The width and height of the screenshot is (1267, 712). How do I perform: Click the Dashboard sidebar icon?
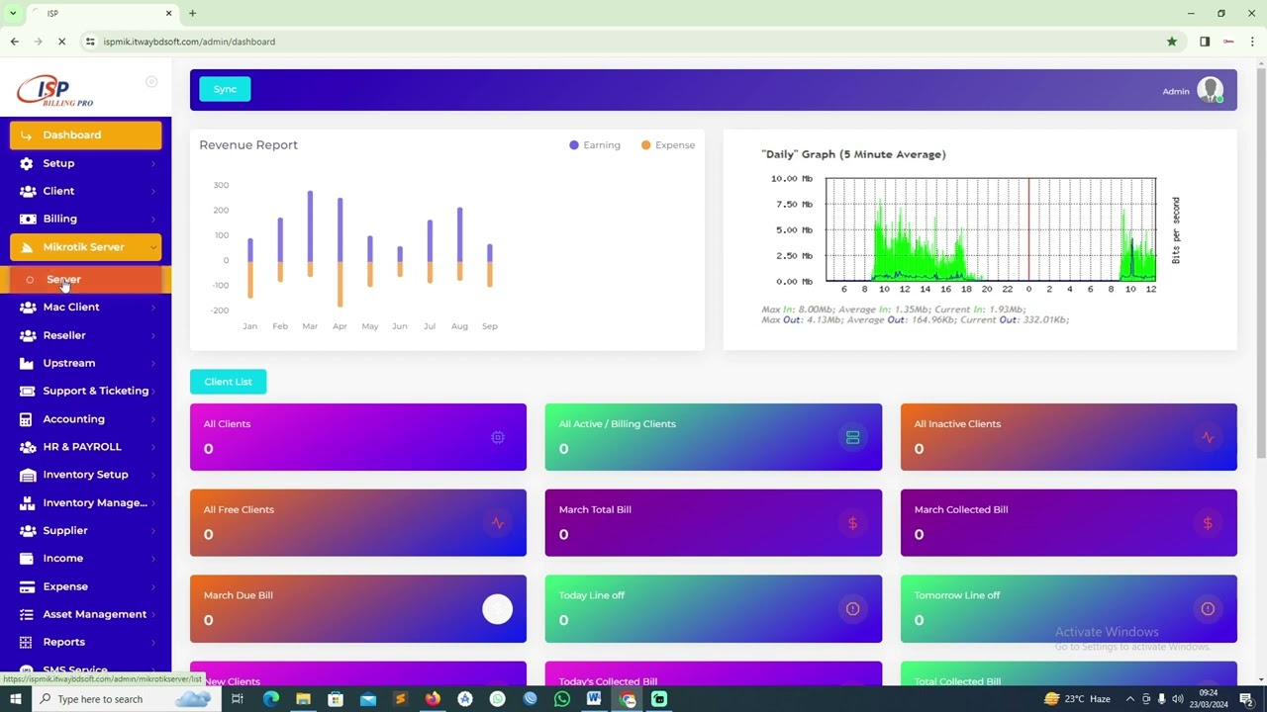[x=27, y=134]
